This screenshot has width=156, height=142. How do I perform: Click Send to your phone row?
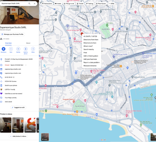tap(11, 86)
